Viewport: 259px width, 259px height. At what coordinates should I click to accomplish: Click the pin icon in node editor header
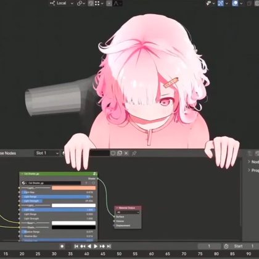pyautogui.click(x=134, y=153)
